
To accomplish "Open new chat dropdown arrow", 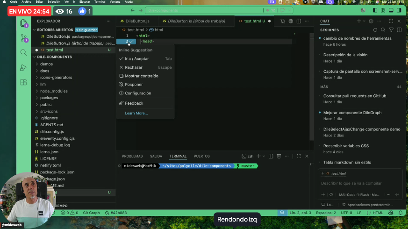I will coord(364,21).
